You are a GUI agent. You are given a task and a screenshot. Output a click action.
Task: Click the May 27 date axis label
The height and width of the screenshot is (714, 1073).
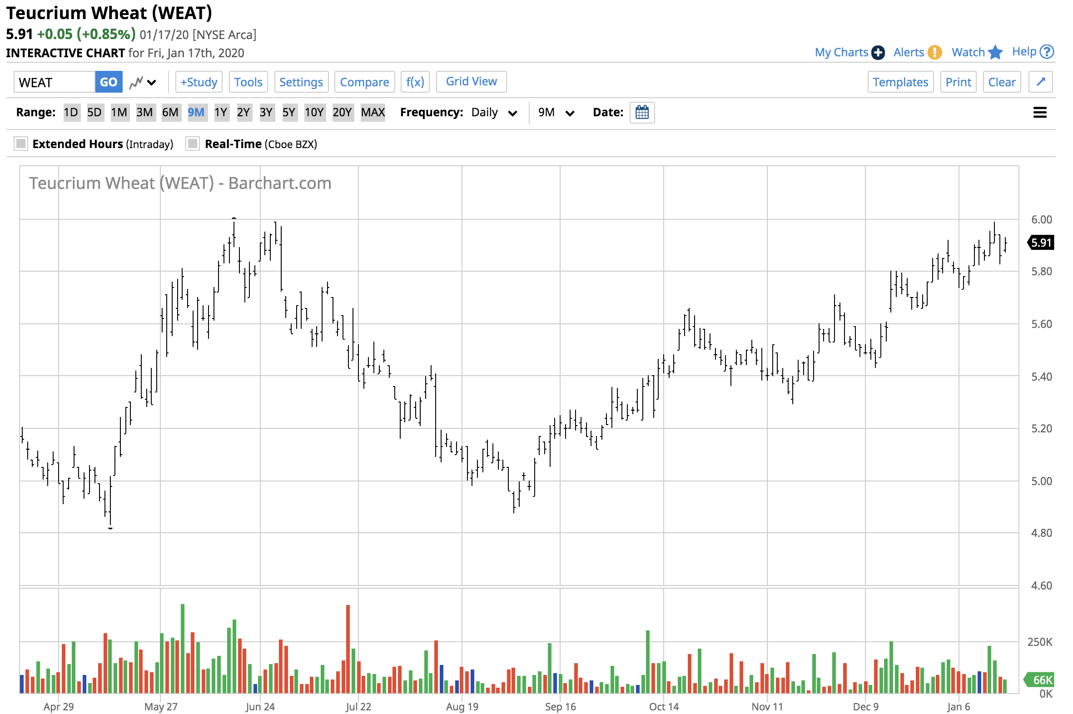point(160,707)
